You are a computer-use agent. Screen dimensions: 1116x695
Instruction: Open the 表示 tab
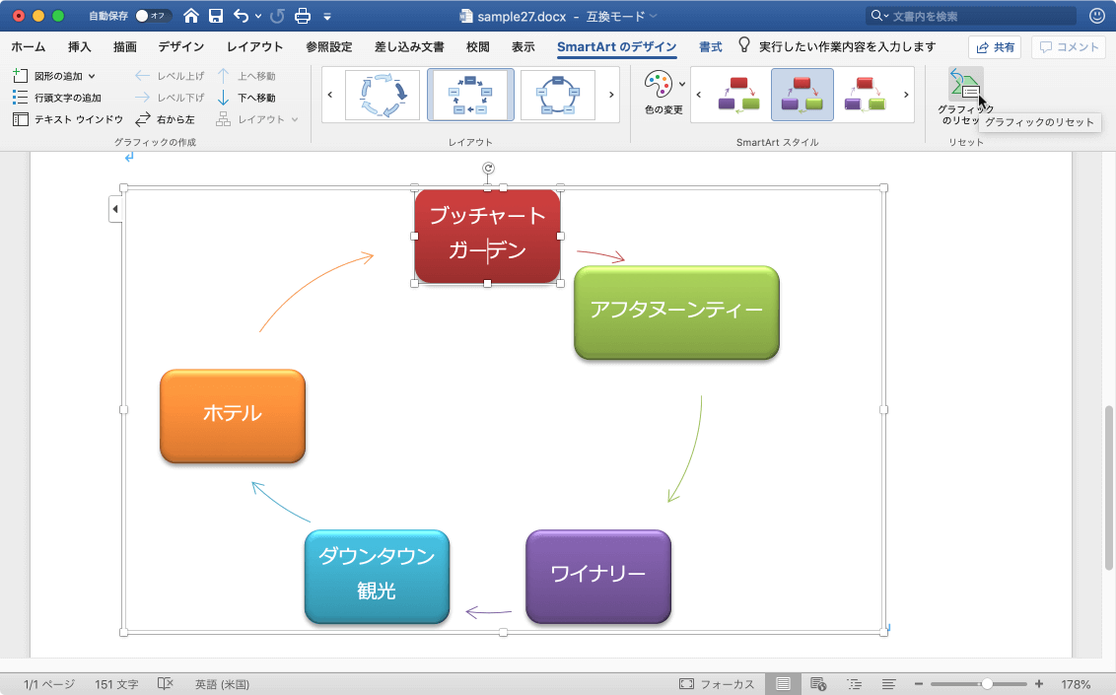pyautogui.click(x=523, y=47)
